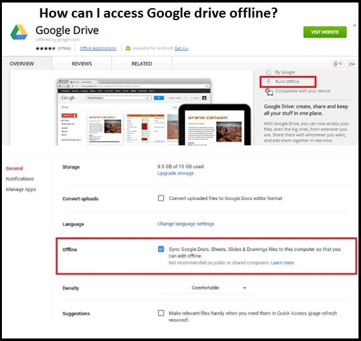
Task: Click the 'Google Drive' app title text
Action: [x=67, y=30]
